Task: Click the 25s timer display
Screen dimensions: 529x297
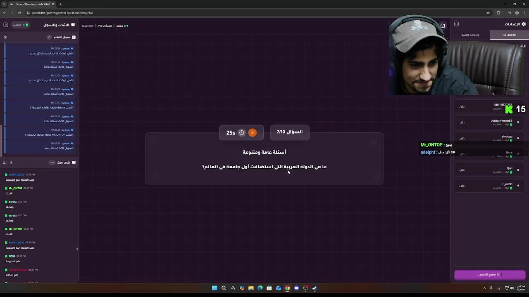Action: [231, 133]
